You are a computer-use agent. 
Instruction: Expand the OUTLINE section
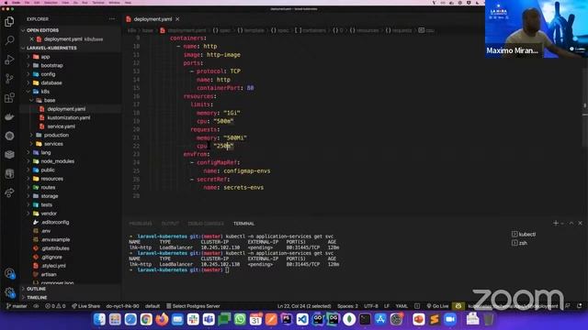point(36,289)
